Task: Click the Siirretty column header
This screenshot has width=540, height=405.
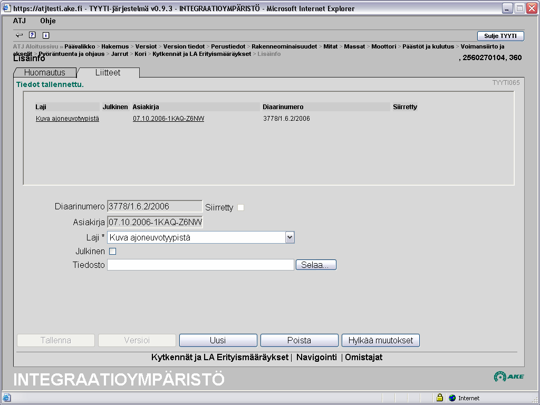Action: click(x=405, y=107)
